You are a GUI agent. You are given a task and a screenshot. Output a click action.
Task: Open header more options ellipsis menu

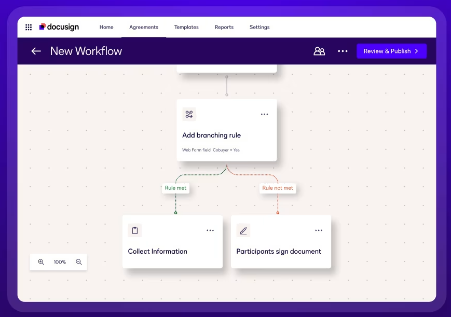click(x=343, y=51)
